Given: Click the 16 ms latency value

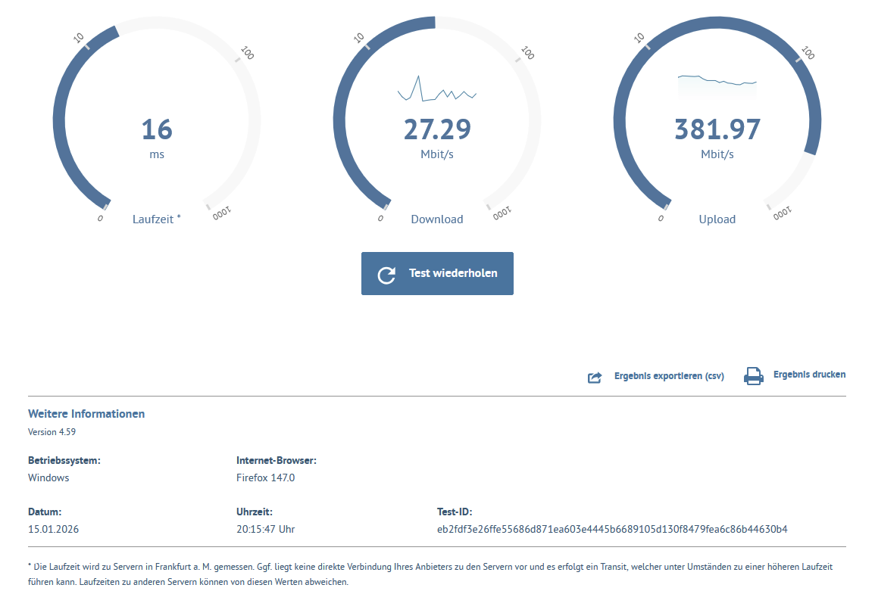Looking at the screenshot, I should pyautogui.click(x=157, y=137).
